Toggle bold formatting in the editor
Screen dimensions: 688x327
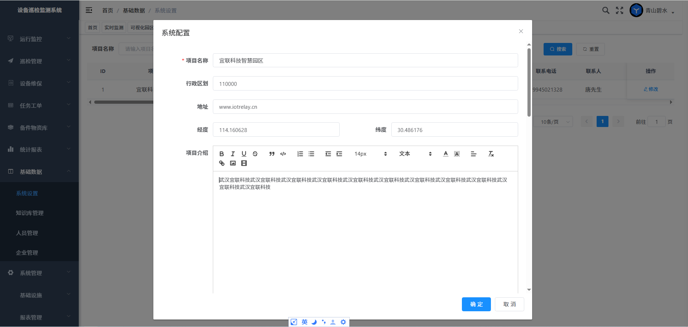[221, 154]
